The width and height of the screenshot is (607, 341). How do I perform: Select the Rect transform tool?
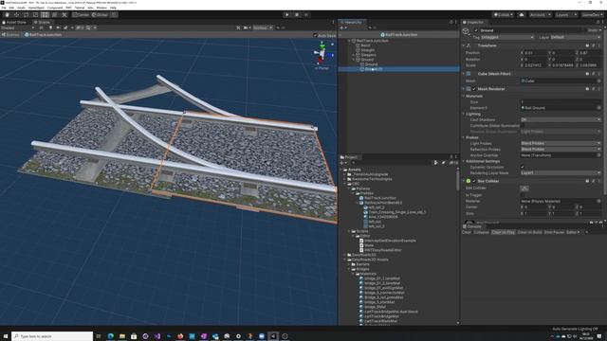pyautogui.click(x=45, y=15)
